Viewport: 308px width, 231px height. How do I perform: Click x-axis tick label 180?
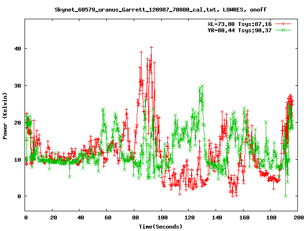click(x=271, y=218)
